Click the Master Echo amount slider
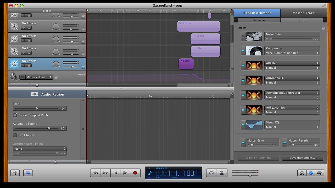 point(260,145)
